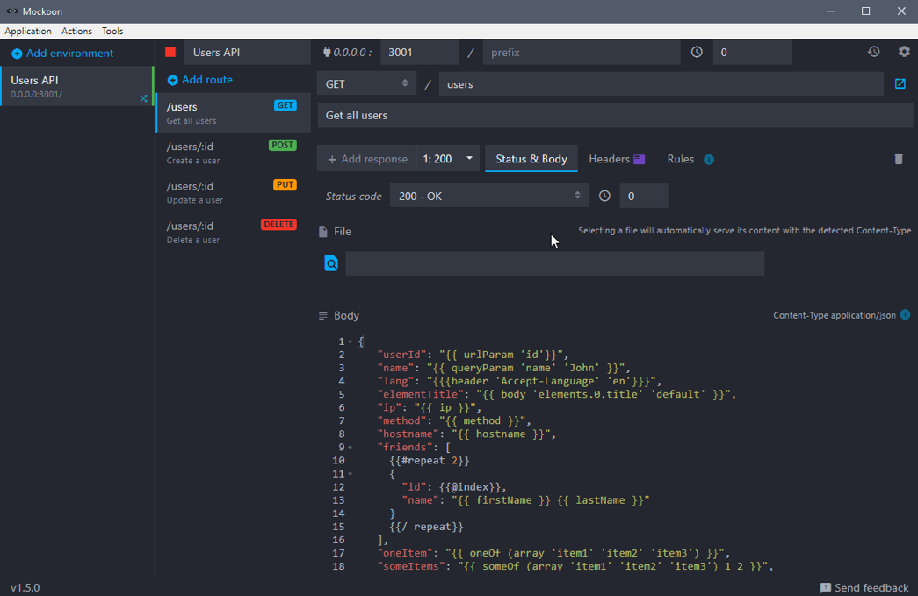Open the Tools menu
This screenshot has width=918, height=596.
[112, 31]
